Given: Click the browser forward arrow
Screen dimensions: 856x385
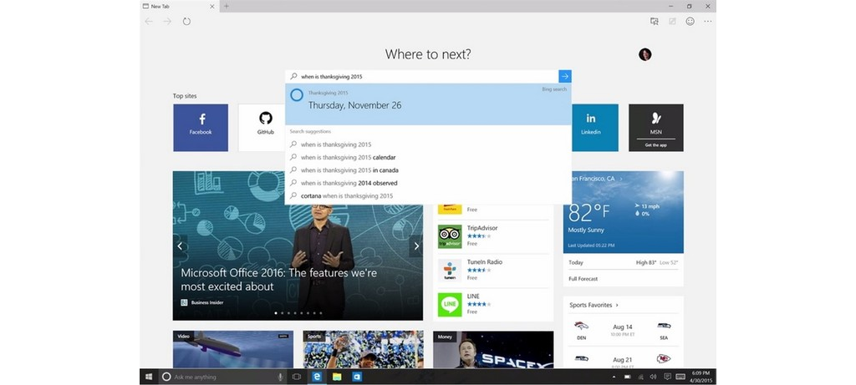Looking at the screenshot, I should [x=167, y=21].
